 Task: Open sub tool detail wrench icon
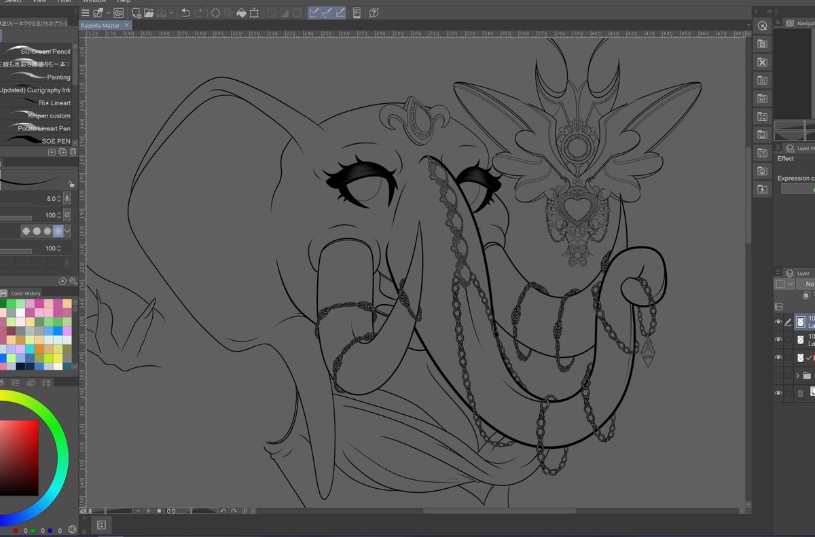click(73, 280)
